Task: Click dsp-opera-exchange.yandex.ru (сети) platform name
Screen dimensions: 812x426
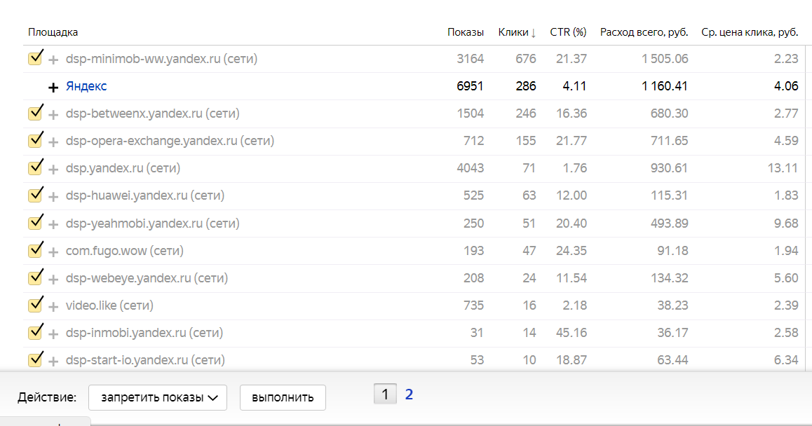Action: tap(170, 141)
